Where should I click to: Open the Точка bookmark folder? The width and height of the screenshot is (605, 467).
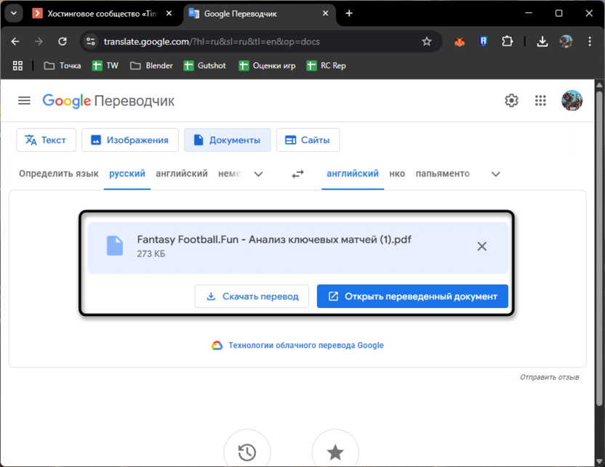coord(63,66)
